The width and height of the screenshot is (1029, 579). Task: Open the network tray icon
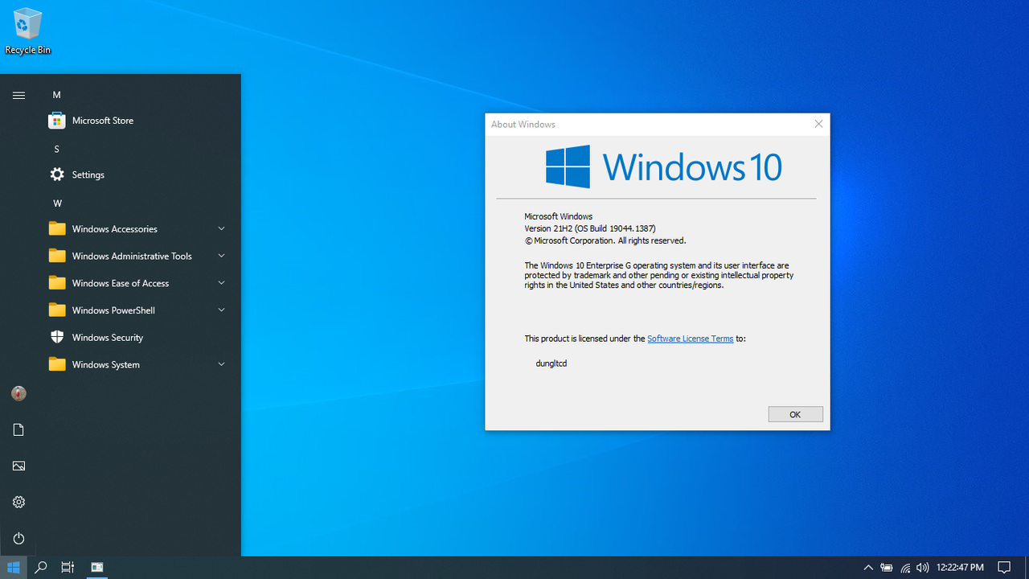click(x=905, y=567)
